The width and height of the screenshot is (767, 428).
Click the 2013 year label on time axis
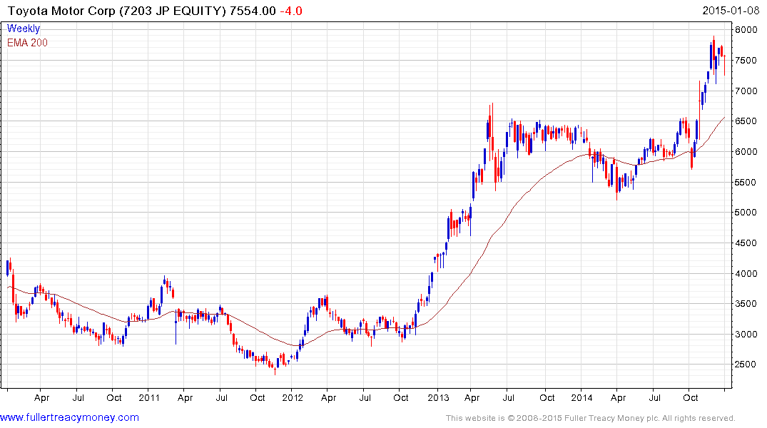coord(438,397)
